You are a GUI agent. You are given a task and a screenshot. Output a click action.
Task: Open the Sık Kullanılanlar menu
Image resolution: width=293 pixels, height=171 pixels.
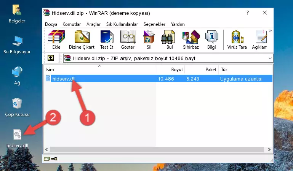pos(122,24)
